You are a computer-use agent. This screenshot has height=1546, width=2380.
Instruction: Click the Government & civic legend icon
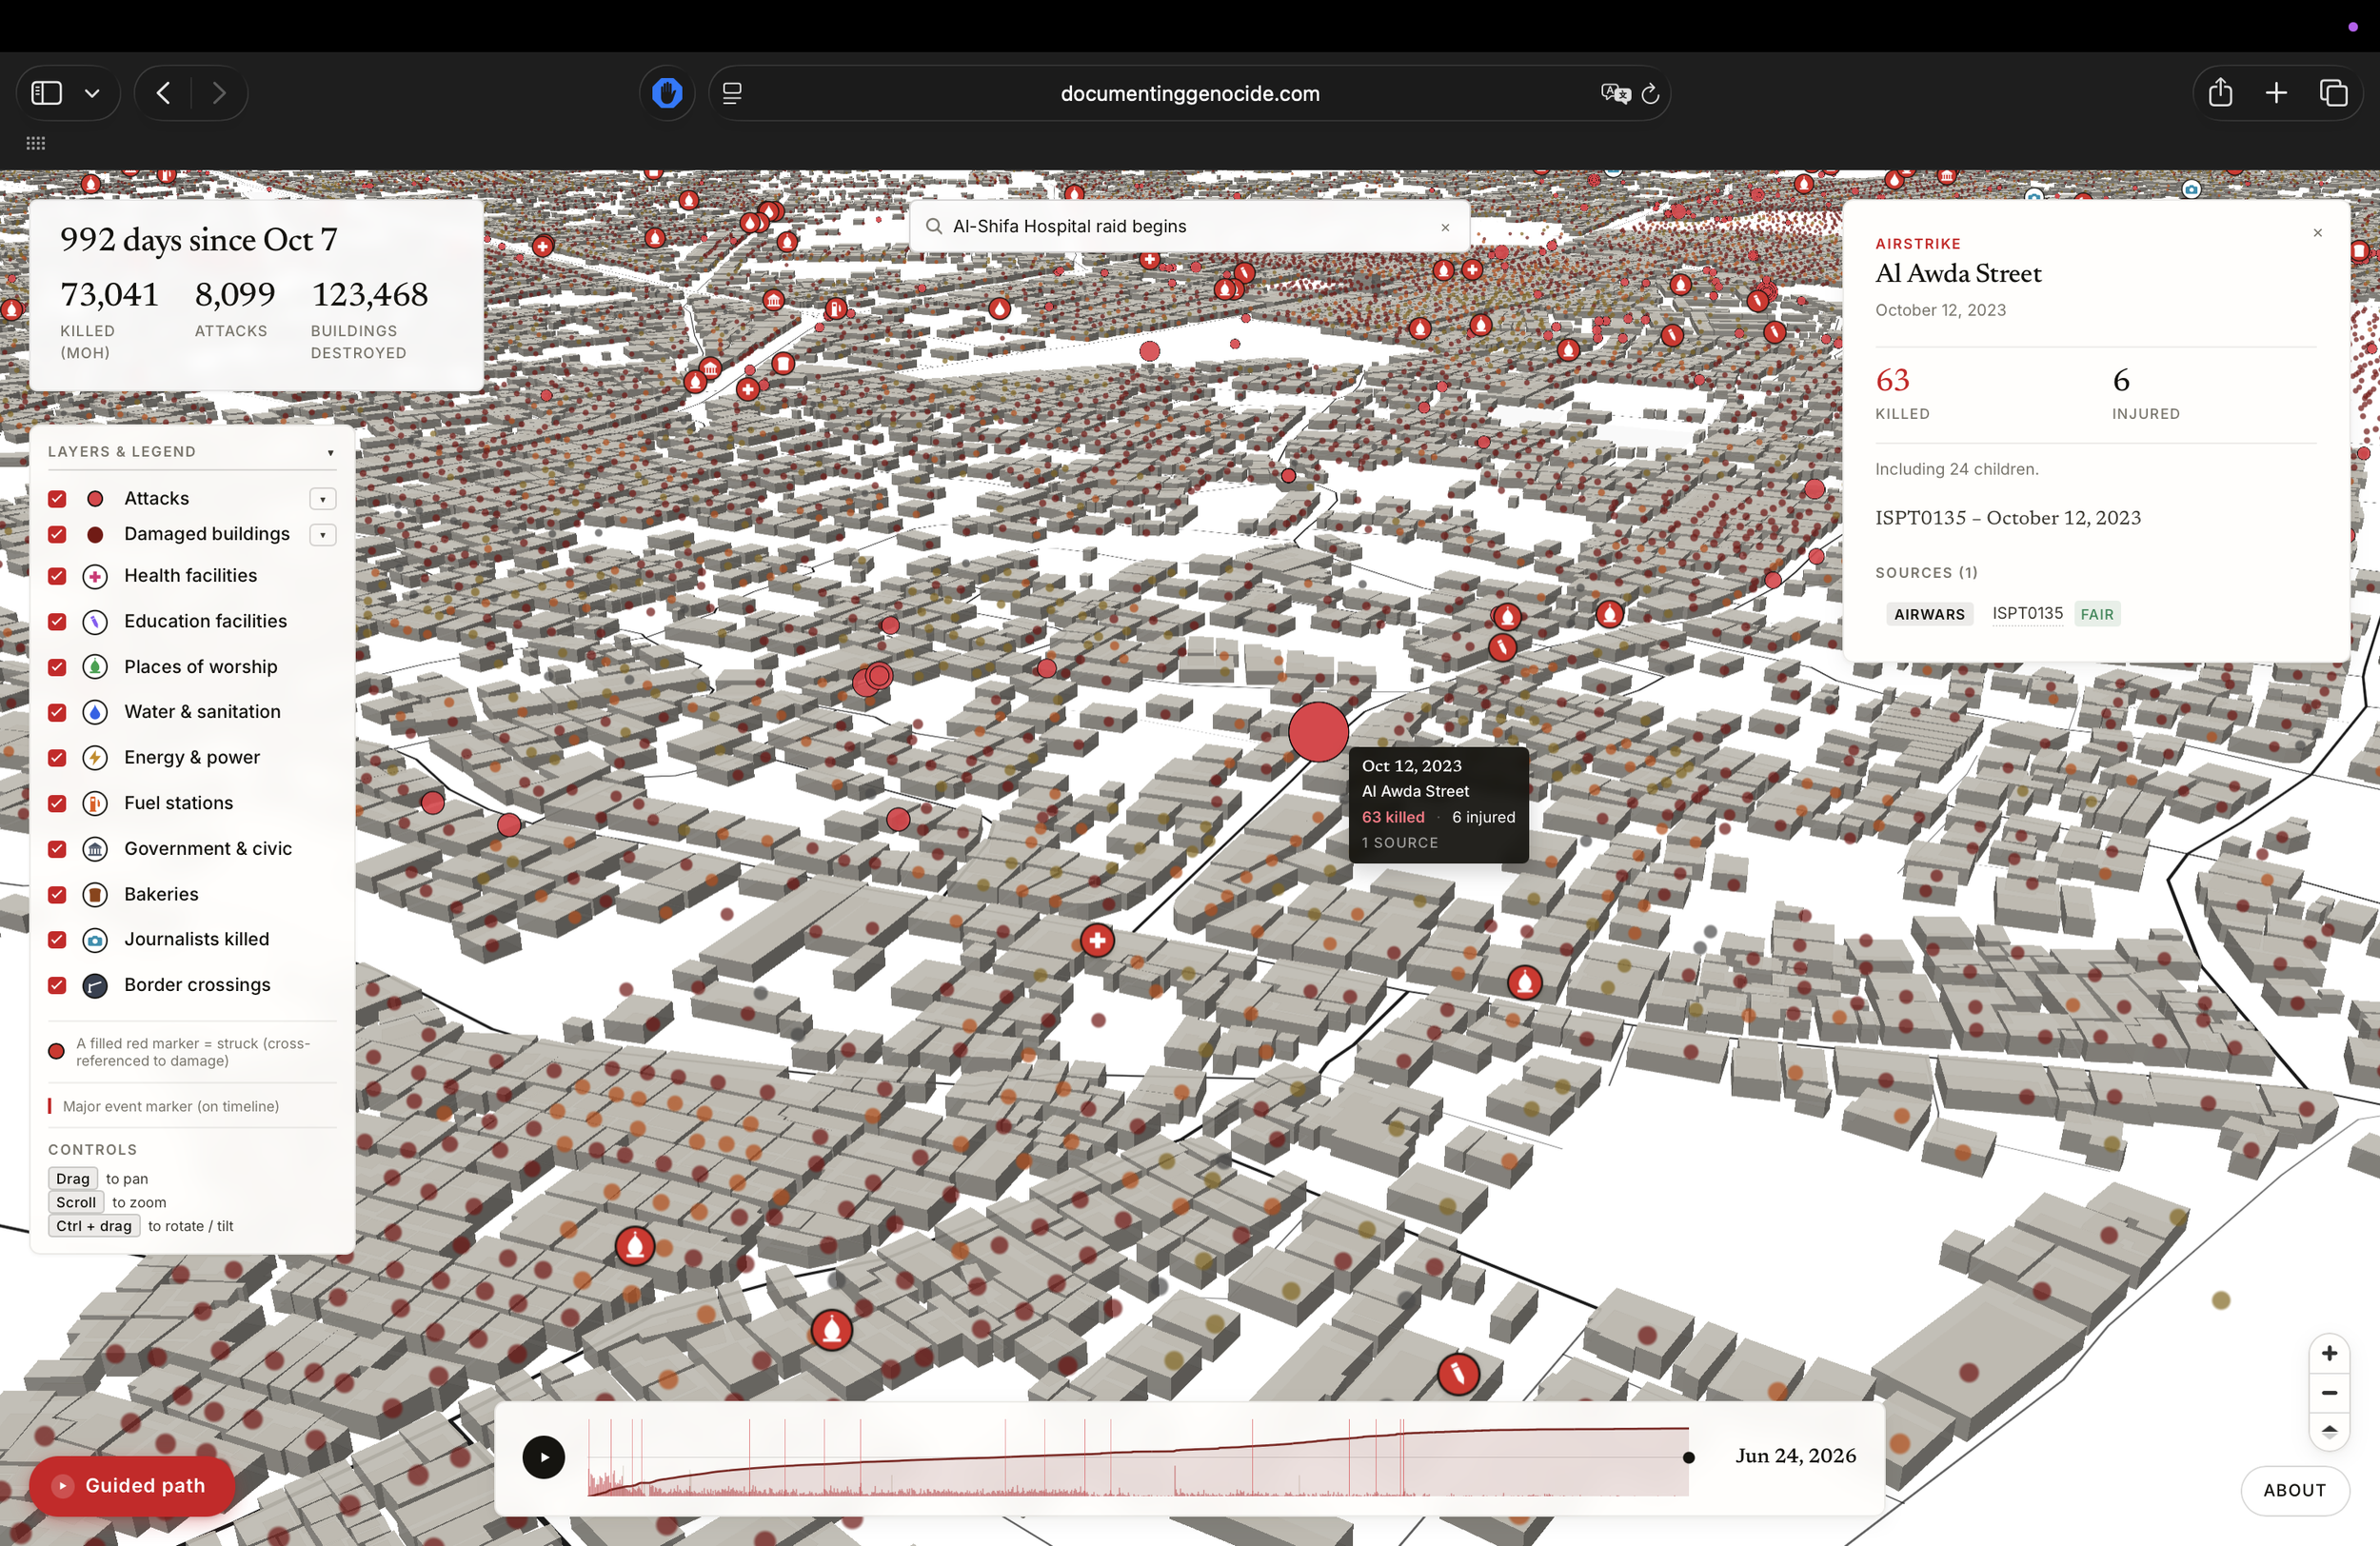pyautogui.click(x=95, y=849)
